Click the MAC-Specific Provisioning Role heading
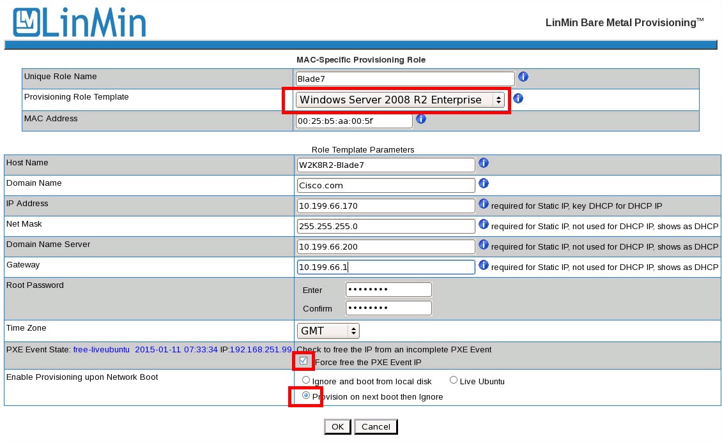The width and height of the screenshot is (722, 443). pos(361,60)
